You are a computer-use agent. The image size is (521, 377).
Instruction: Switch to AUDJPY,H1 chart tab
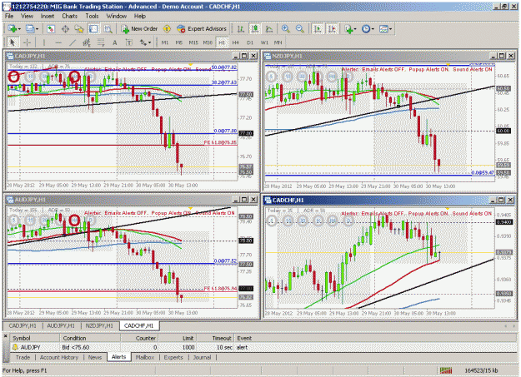coord(61,326)
